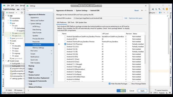Open Device Manager phone icon in main toolbar

[156, 9]
